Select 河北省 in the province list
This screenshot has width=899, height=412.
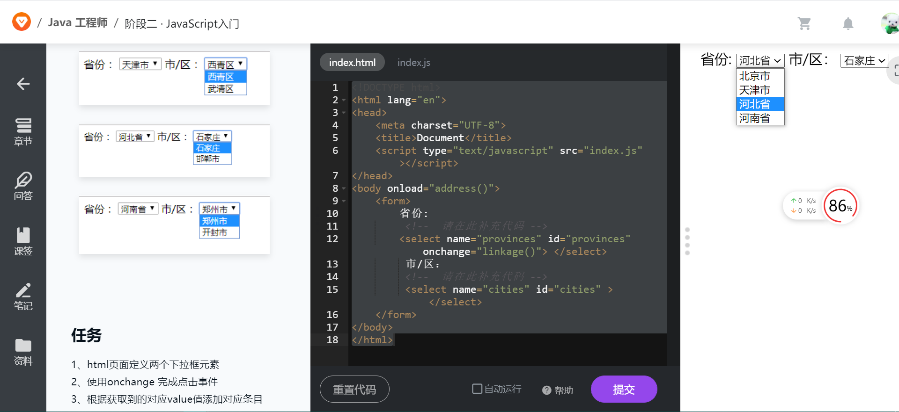coord(760,104)
